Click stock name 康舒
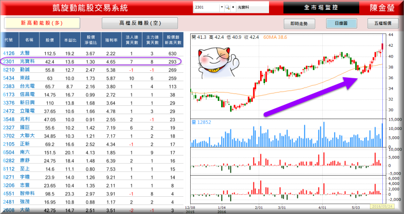The height and width of the screenshot is (214, 404). tap(25, 160)
